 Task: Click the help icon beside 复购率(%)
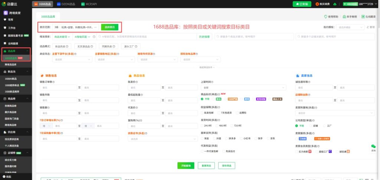click(141, 120)
